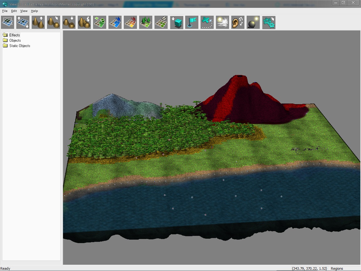361x271 pixels.
Task: Open the Edit menu
Action: tap(14, 11)
